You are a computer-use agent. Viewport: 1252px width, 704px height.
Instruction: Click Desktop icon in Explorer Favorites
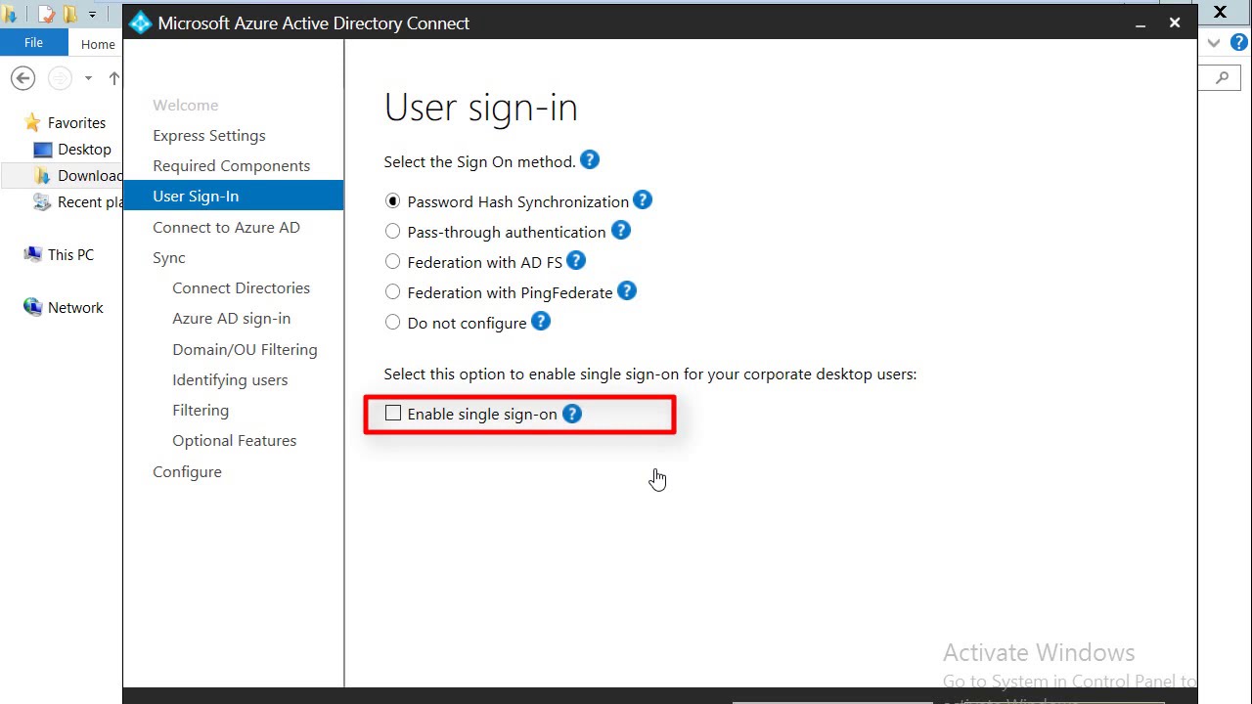[42, 150]
